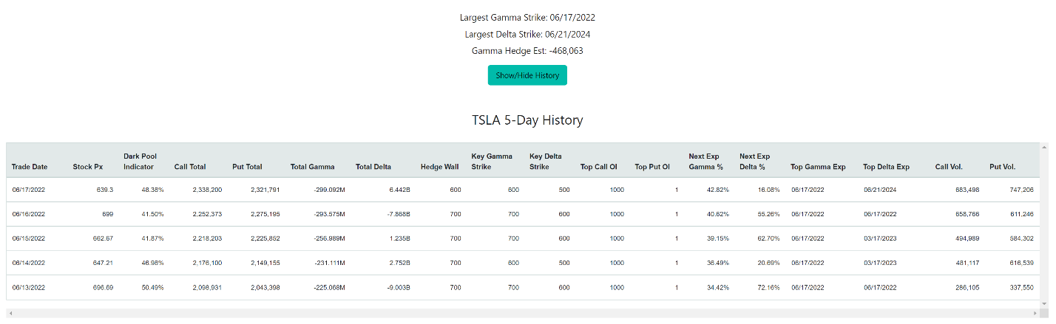
Task: Click the total delta -7.868B cell
Action: coord(397,214)
